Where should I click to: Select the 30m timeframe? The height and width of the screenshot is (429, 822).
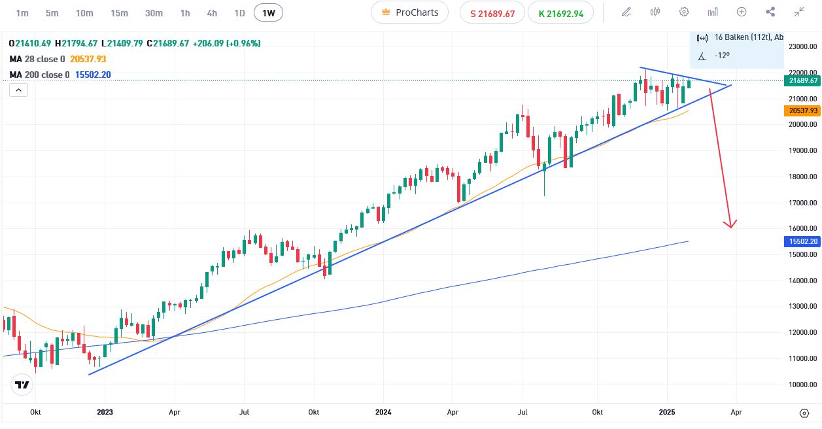pyautogui.click(x=154, y=12)
